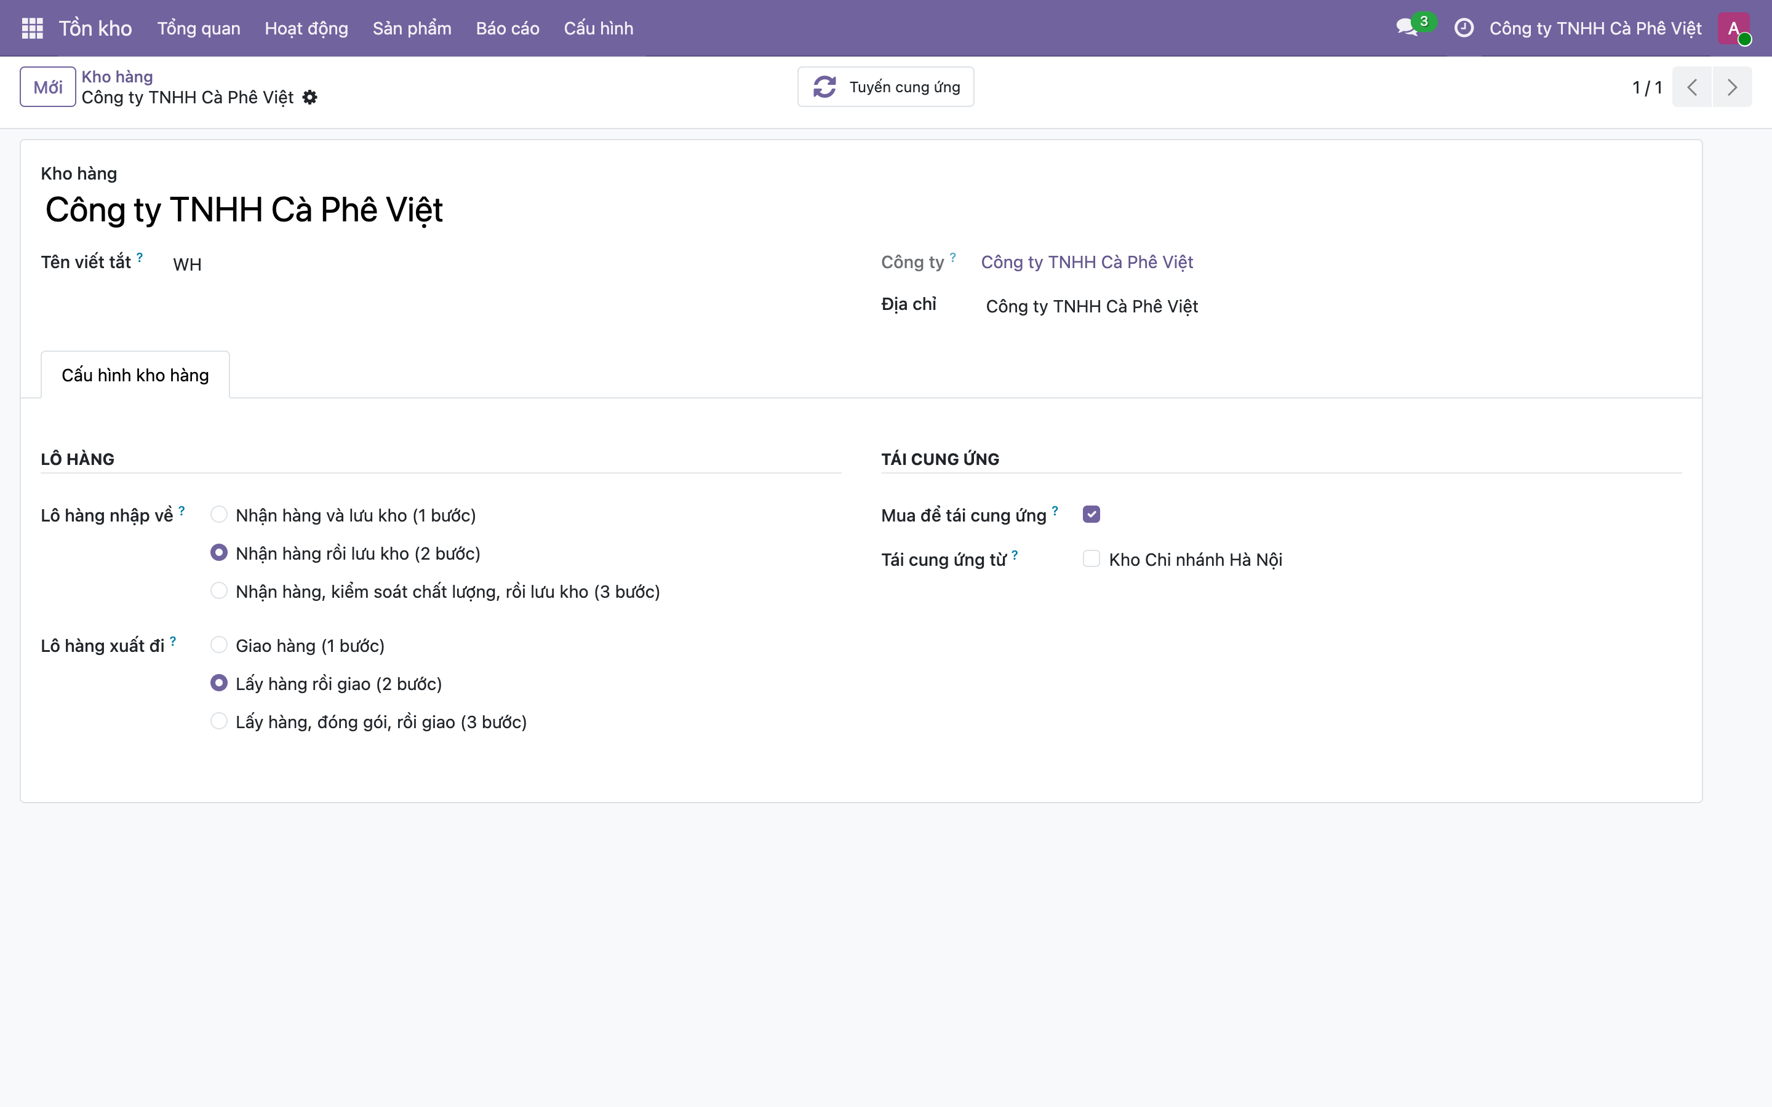Open the Báo cáo menu
The width and height of the screenshot is (1772, 1107).
(x=508, y=28)
